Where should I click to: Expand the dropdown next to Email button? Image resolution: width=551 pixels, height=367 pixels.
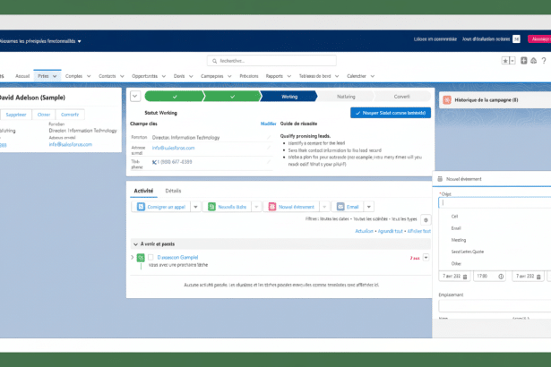click(369, 207)
